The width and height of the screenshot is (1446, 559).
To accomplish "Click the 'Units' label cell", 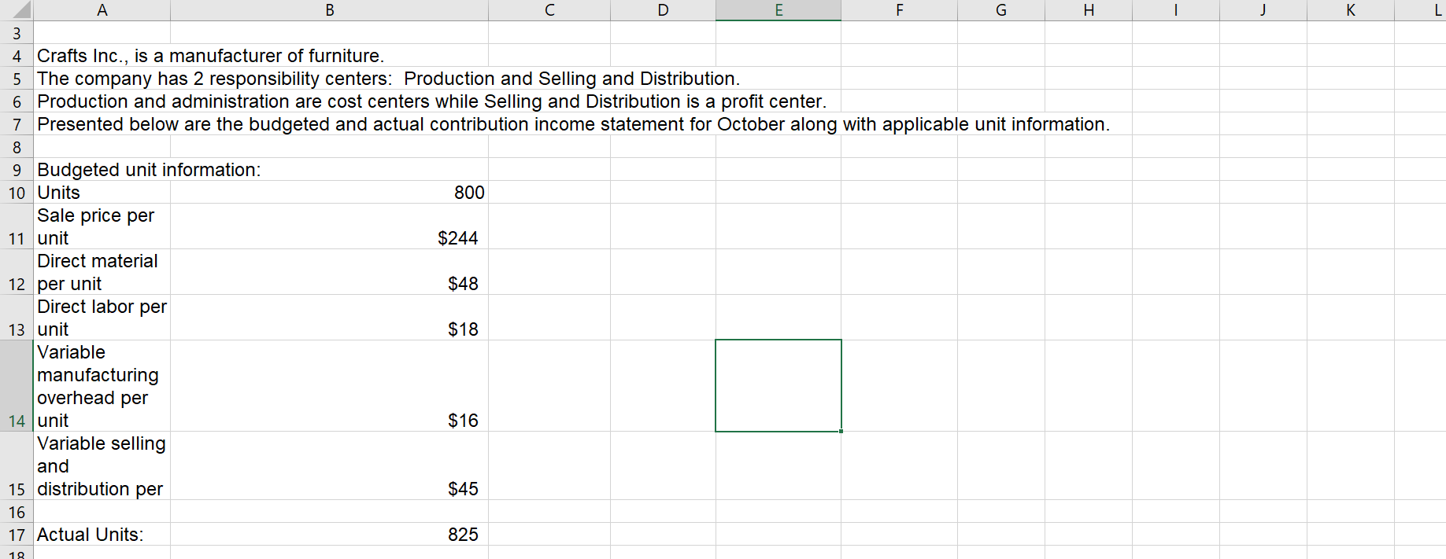I will point(102,193).
